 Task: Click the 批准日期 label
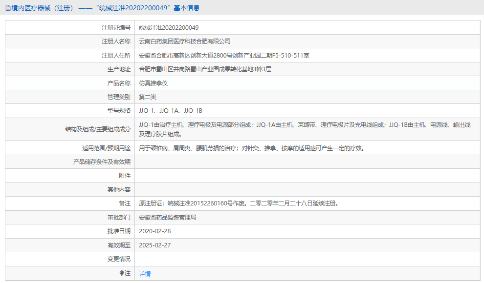[119, 231]
